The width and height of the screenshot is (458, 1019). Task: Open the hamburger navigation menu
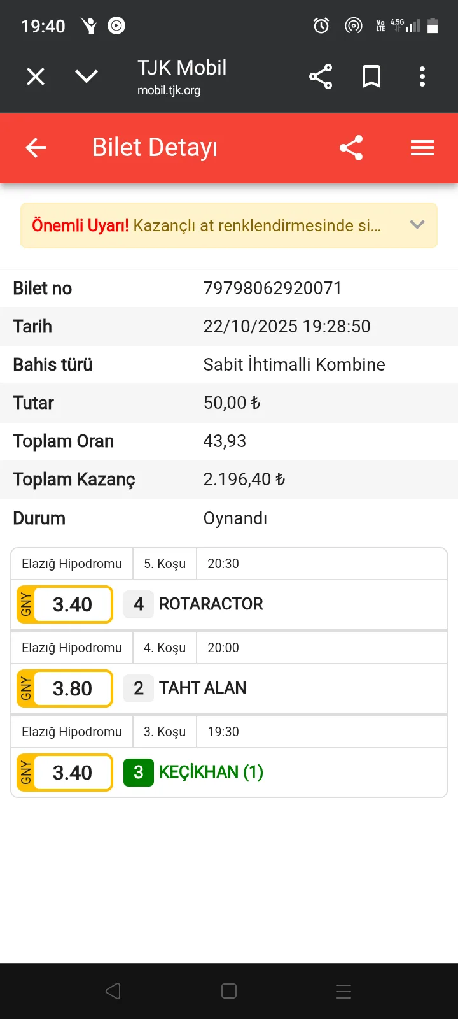(x=422, y=148)
